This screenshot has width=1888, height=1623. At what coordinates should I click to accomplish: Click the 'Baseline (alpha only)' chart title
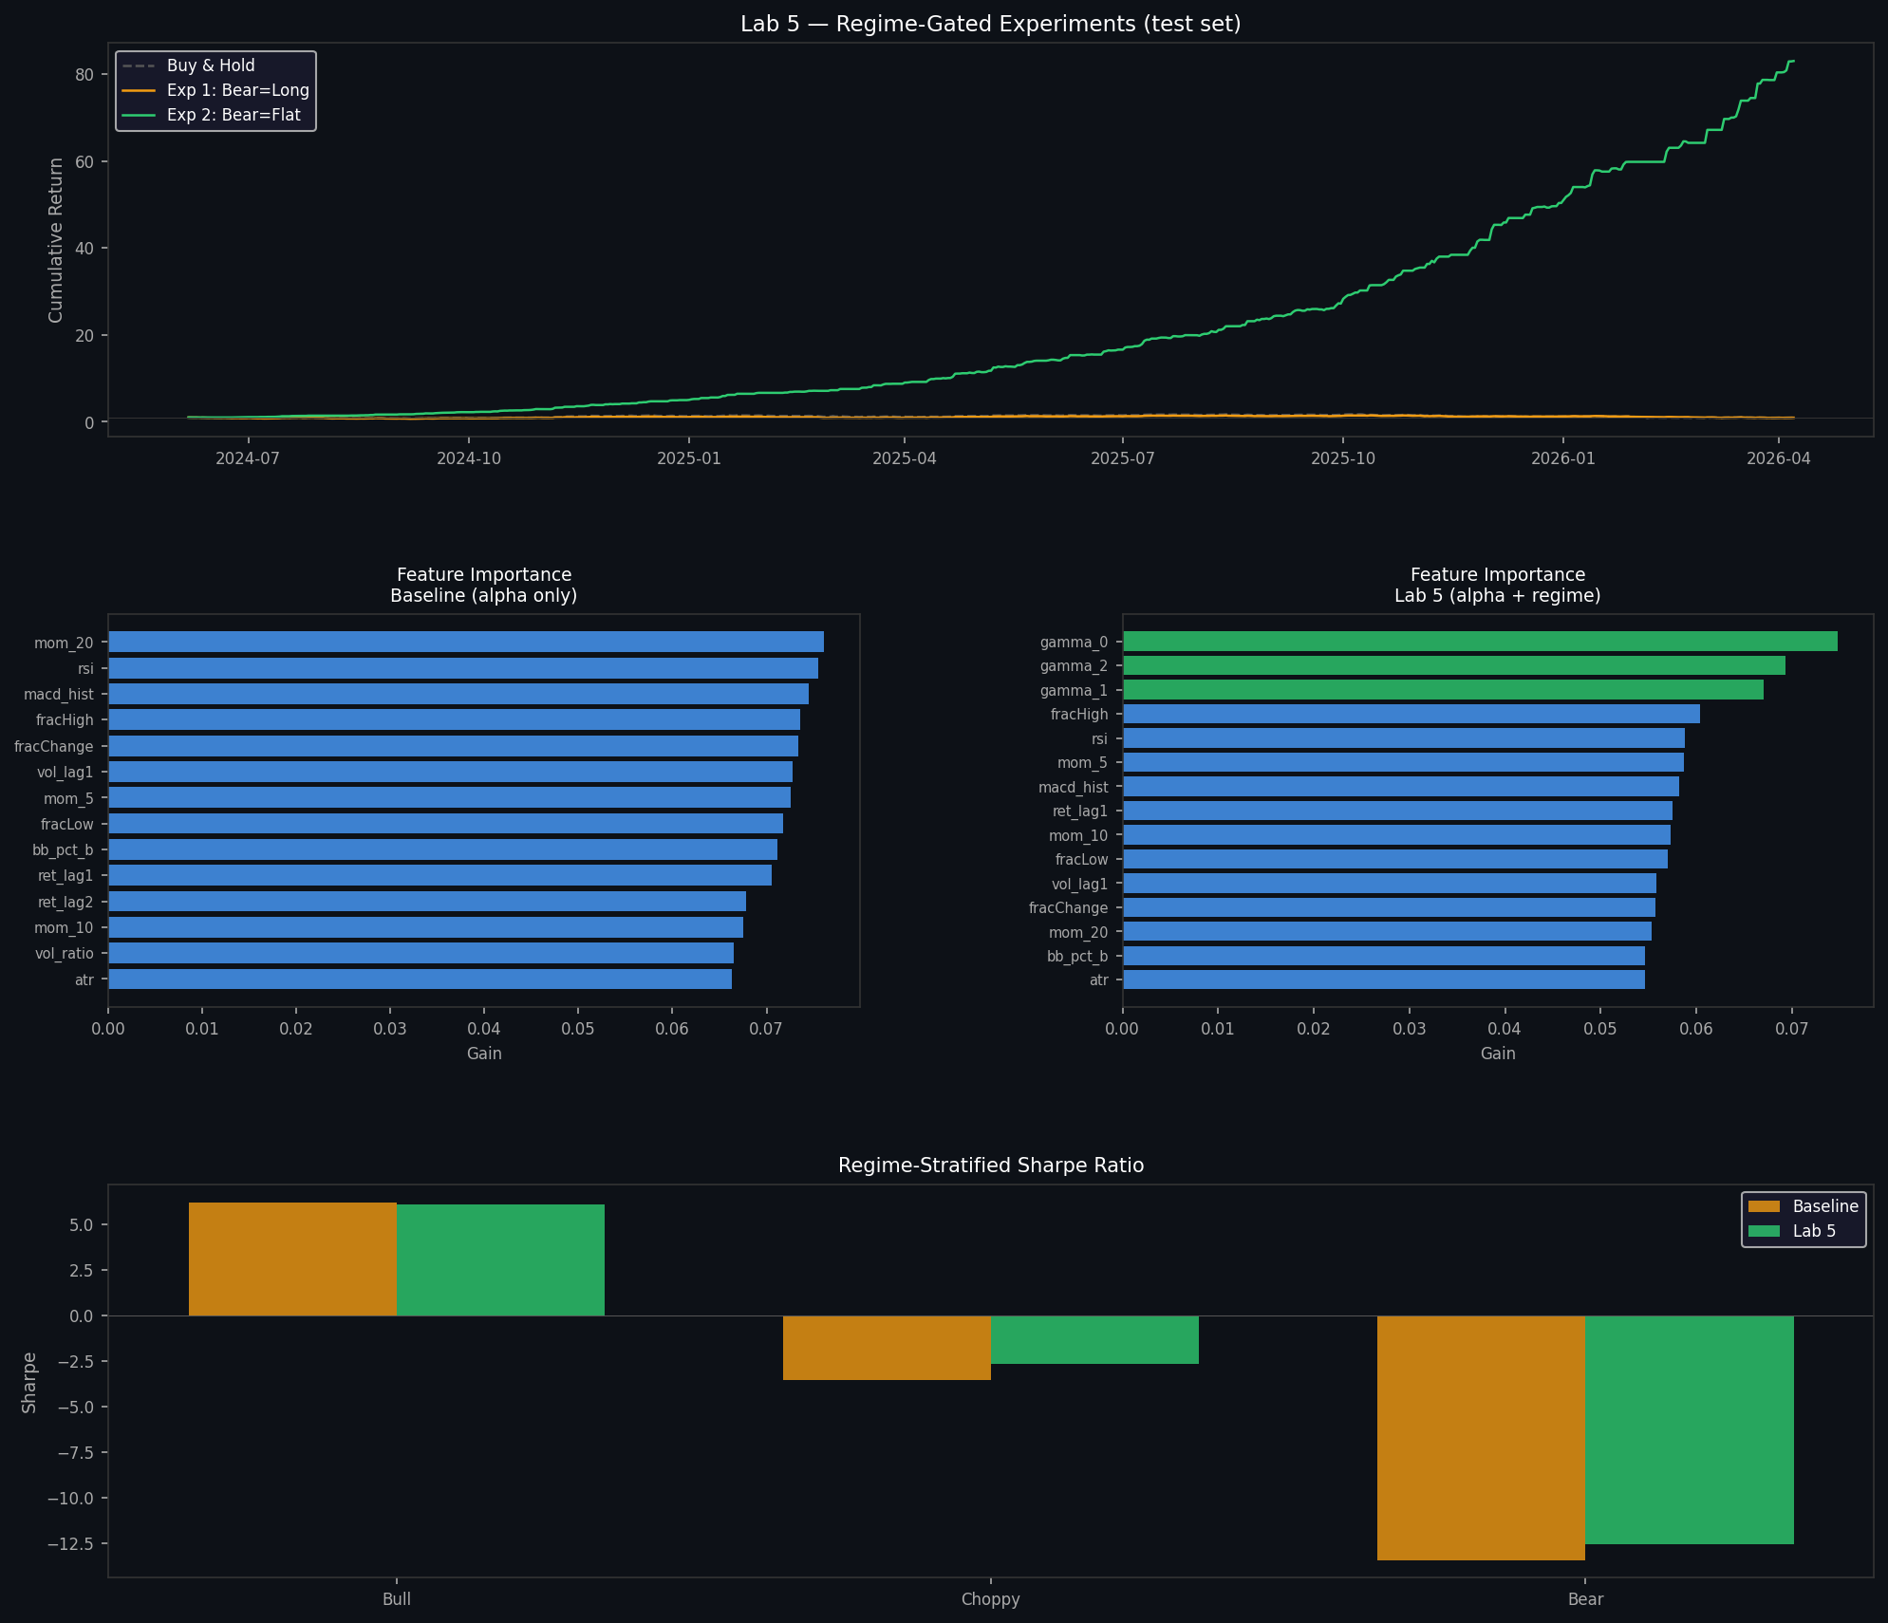coord(484,596)
